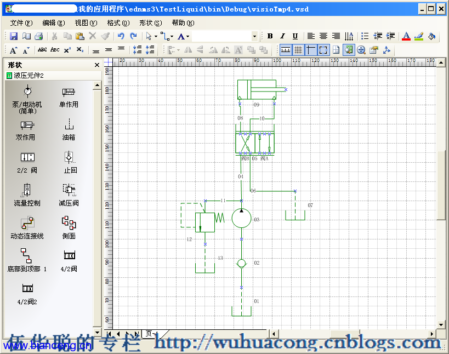The height and width of the screenshot is (354, 449).
Task: Select the Pointer tool
Action: click(x=149, y=36)
